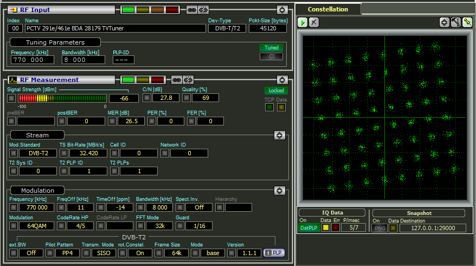Collapse the RF Input panel with its arrow button
This screenshot has height=266, width=476.
[281, 10]
